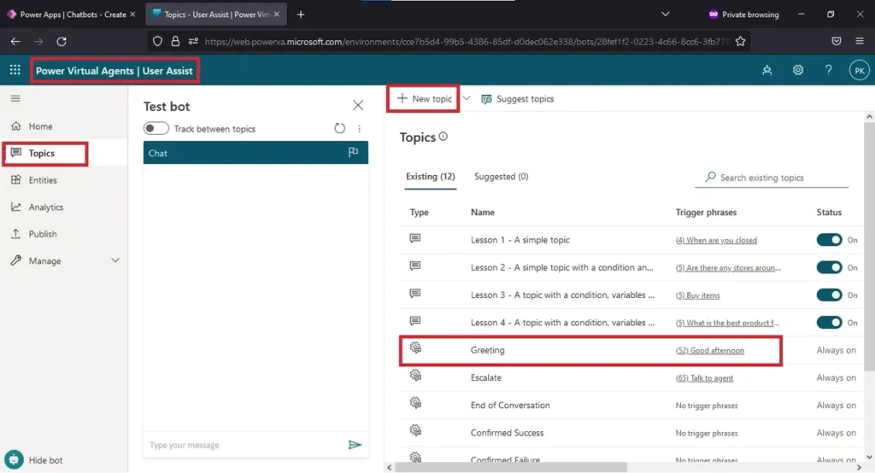Close the Test bot panel
875x473 pixels.
click(358, 105)
